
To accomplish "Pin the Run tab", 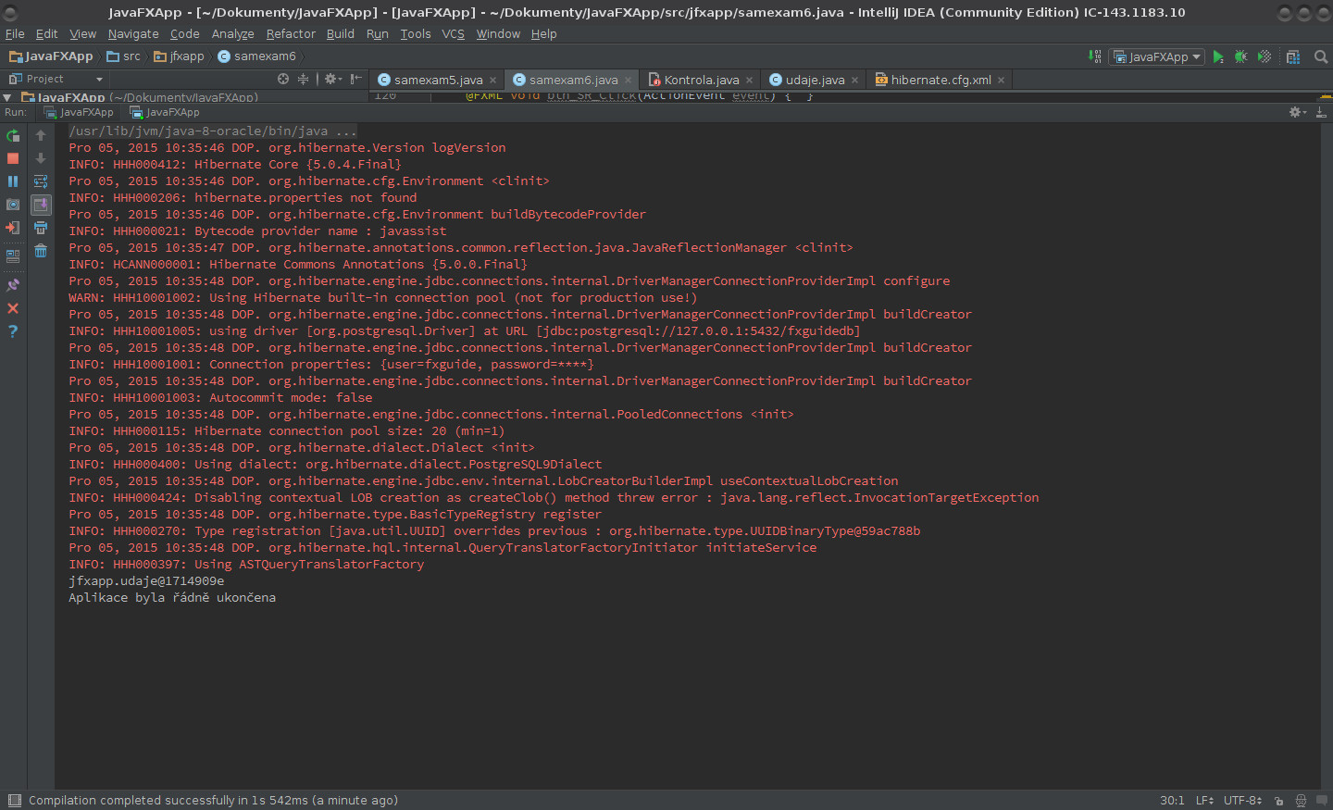I will [13, 285].
